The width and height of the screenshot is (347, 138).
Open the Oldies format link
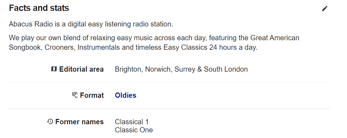pyautogui.click(x=125, y=95)
